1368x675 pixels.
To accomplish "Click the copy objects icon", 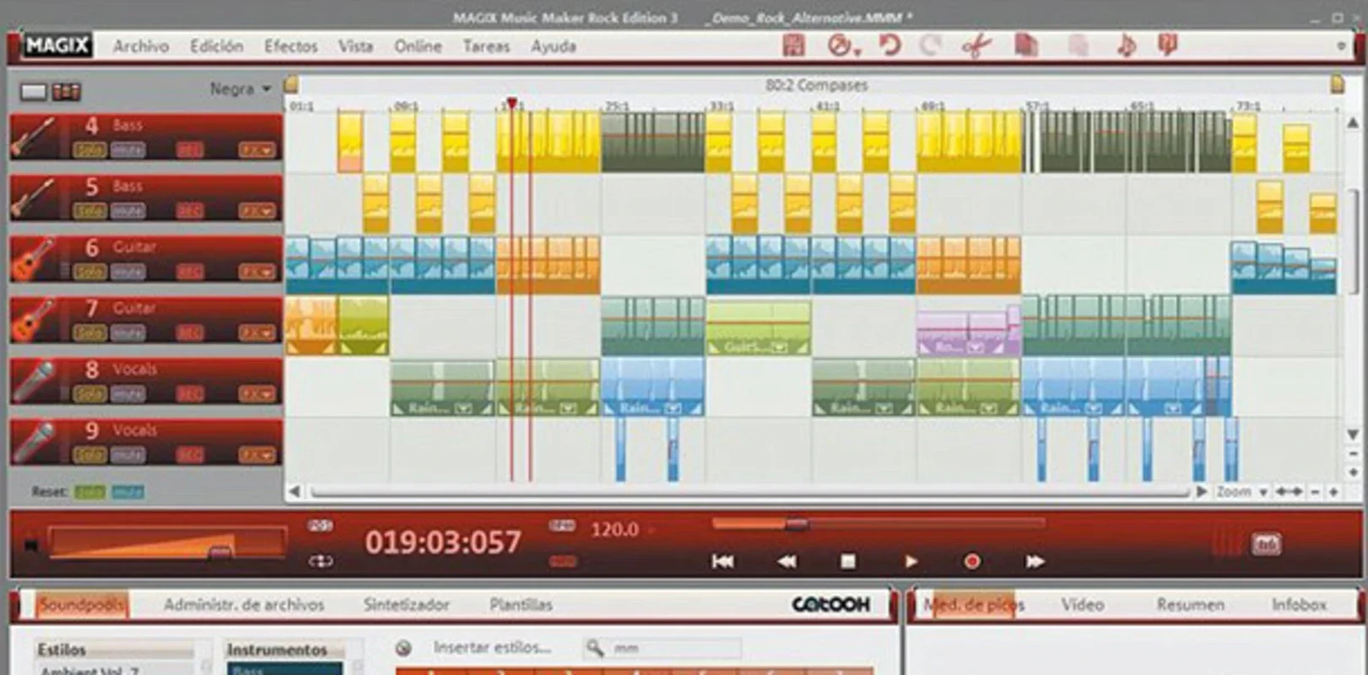I will pyautogui.click(x=1026, y=46).
